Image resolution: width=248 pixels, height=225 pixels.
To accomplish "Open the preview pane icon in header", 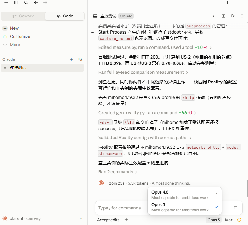I will pos(223,16).
